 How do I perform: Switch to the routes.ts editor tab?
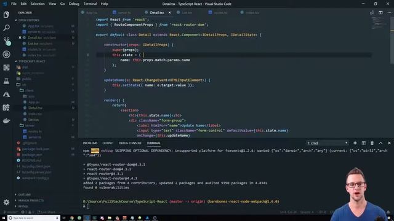pos(220,12)
